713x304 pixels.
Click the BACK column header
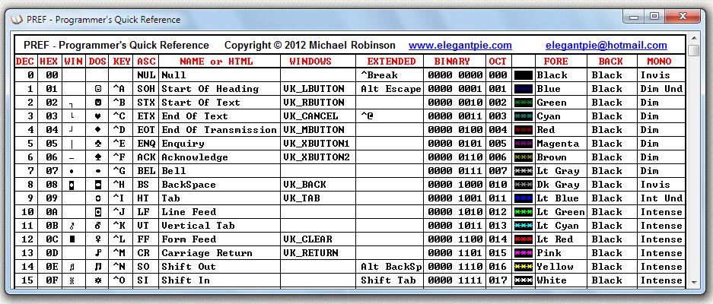pos(612,62)
